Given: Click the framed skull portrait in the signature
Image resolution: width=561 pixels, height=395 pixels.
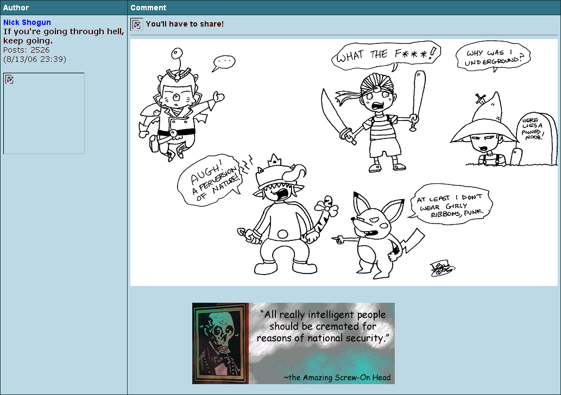Looking at the screenshot, I should coord(220,343).
